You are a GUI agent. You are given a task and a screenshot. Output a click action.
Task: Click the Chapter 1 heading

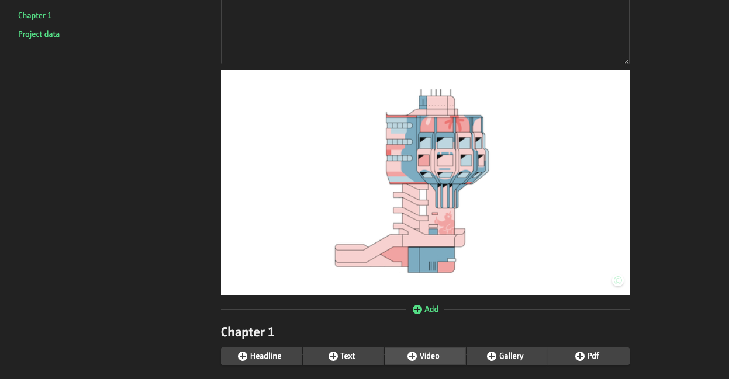click(248, 332)
